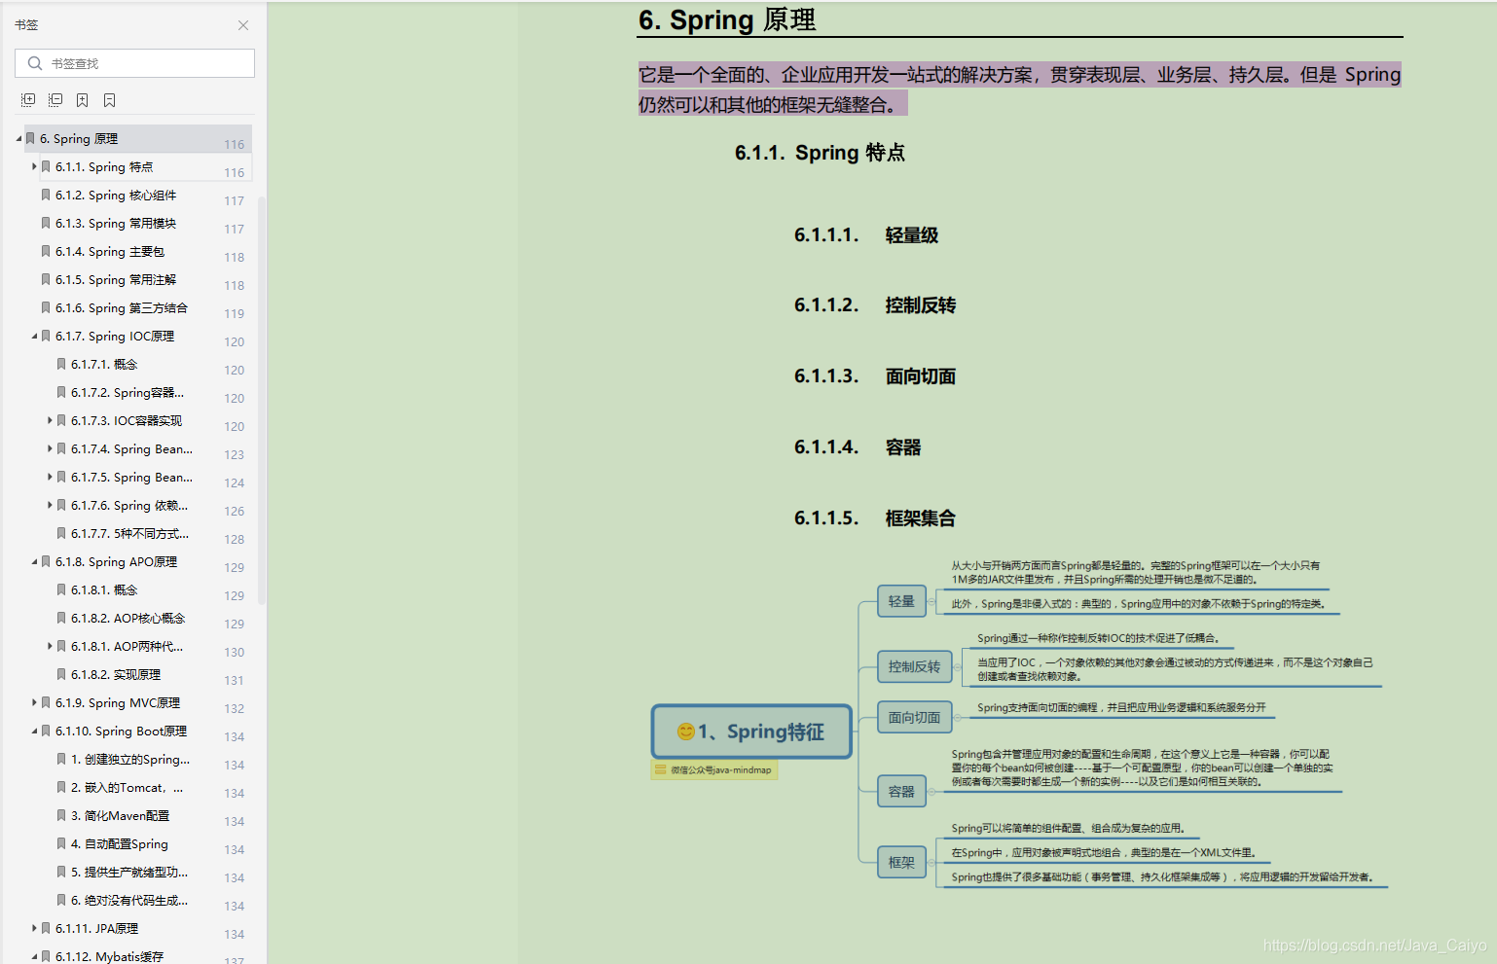
Task: Expand the 6.1.9. Spring MVC原理 arrow
Action: [x=34, y=703]
